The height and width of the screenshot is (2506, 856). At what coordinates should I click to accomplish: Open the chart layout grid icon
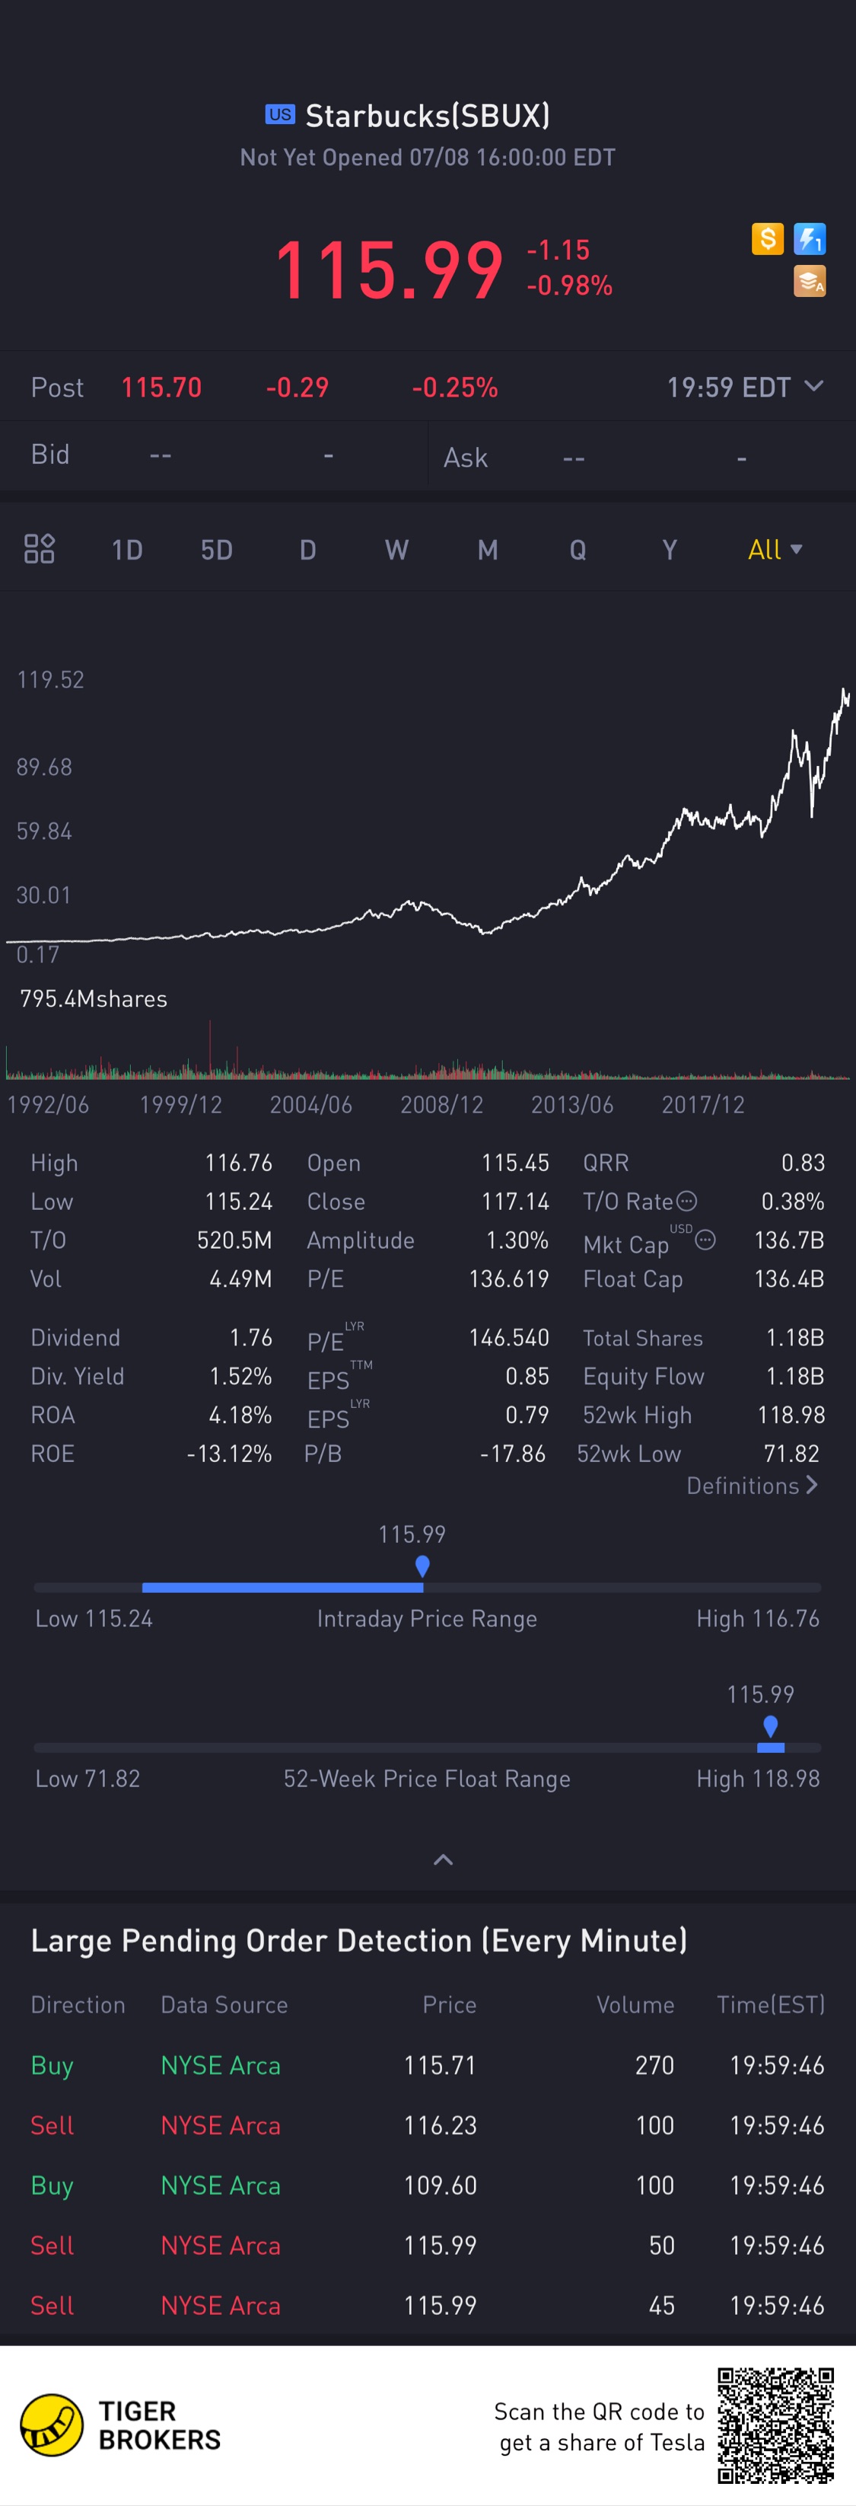point(39,549)
